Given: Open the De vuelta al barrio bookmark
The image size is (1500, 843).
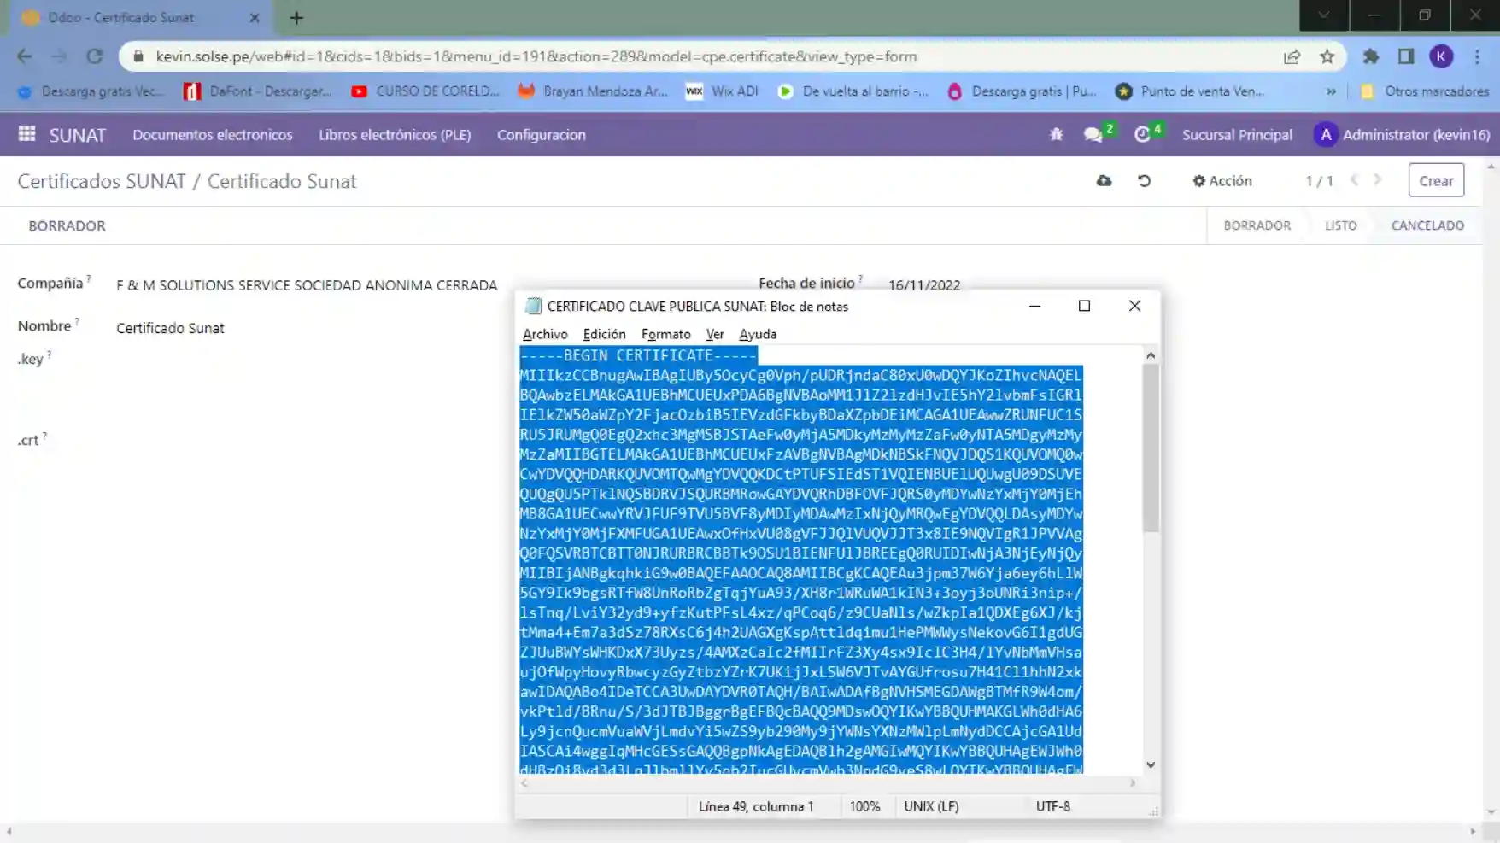Looking at the screenshot, I should 853,91.
